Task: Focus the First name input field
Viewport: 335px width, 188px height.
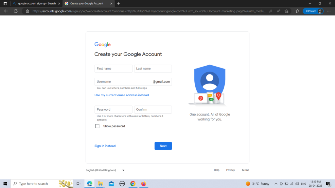Action: point(113,69)
